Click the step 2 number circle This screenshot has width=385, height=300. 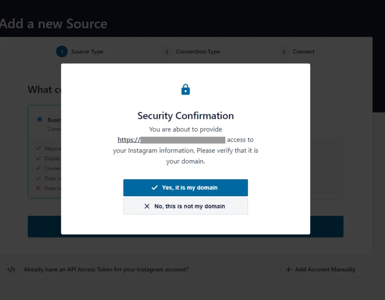point(167,51)
